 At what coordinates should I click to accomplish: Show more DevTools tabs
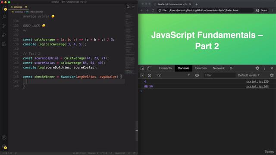231,68
